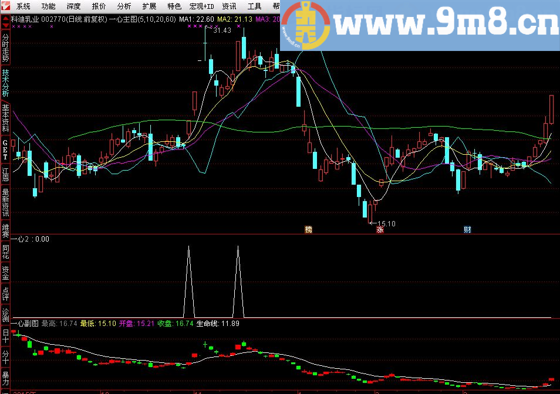Click the 一心副图 indicator label
The image size is (560, 394).
(x=25, y=323)
